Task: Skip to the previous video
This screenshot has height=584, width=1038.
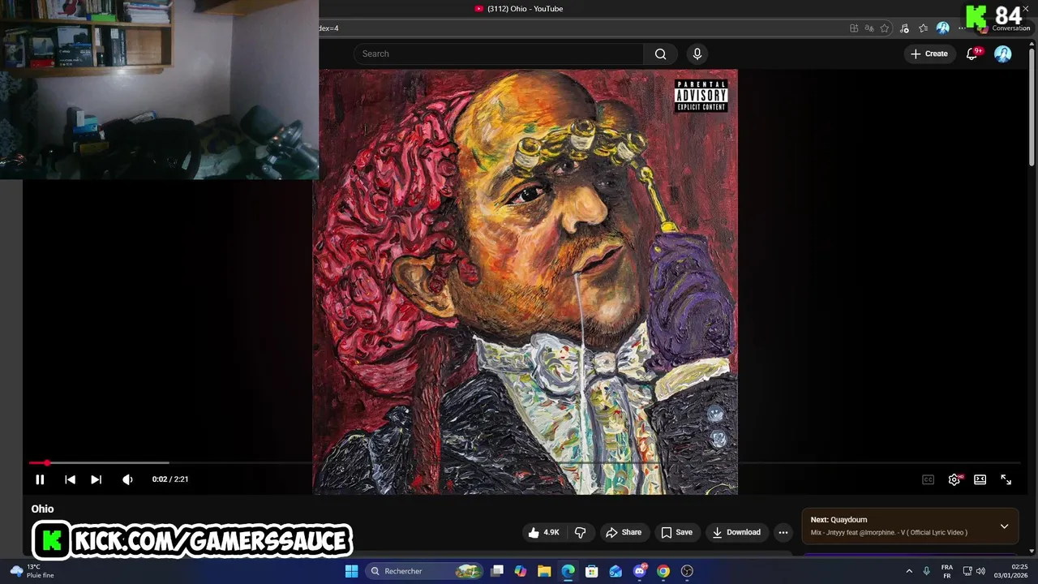Action: [x=70, y=479]
